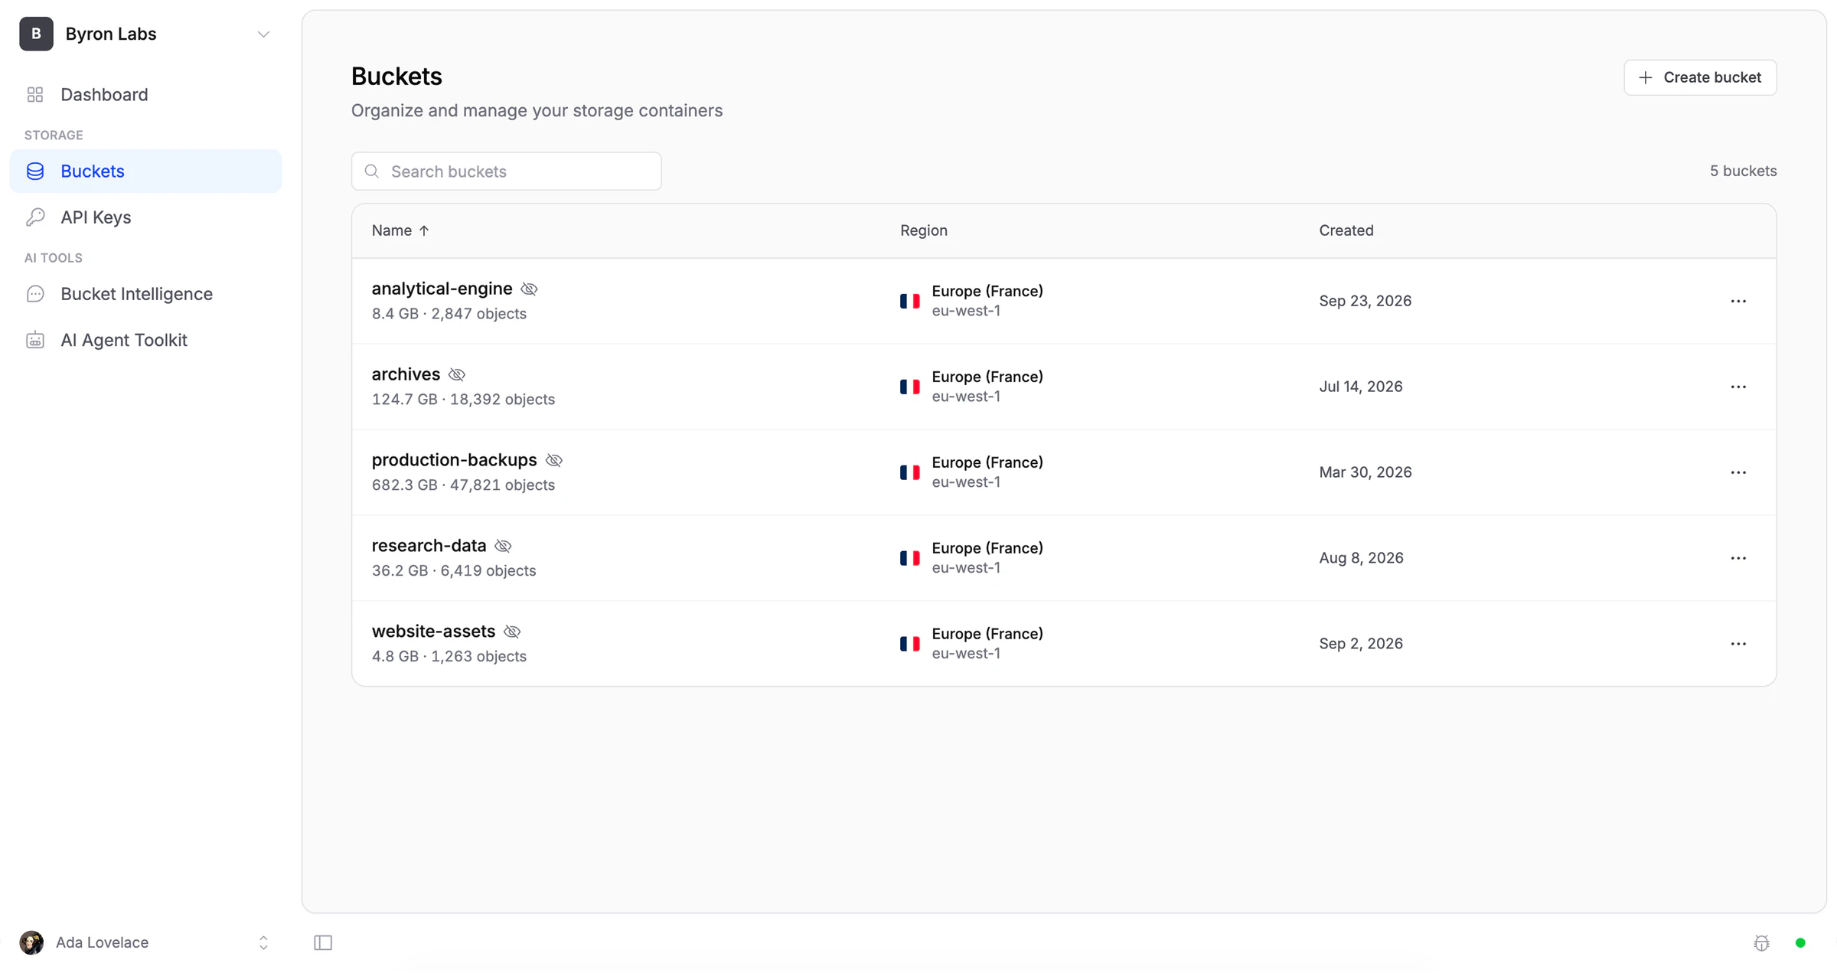Select Buckets in the sidebar
This screenshot has width=1837, height=973.
(x=145, y=171)
